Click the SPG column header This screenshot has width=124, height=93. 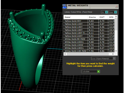(x=111, y=17)
